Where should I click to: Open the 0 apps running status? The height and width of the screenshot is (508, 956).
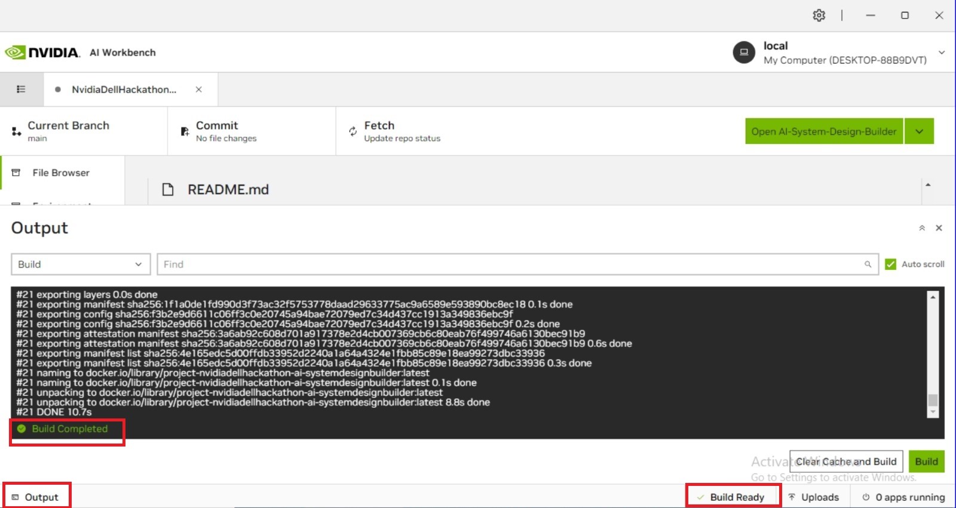click(903, 497)
